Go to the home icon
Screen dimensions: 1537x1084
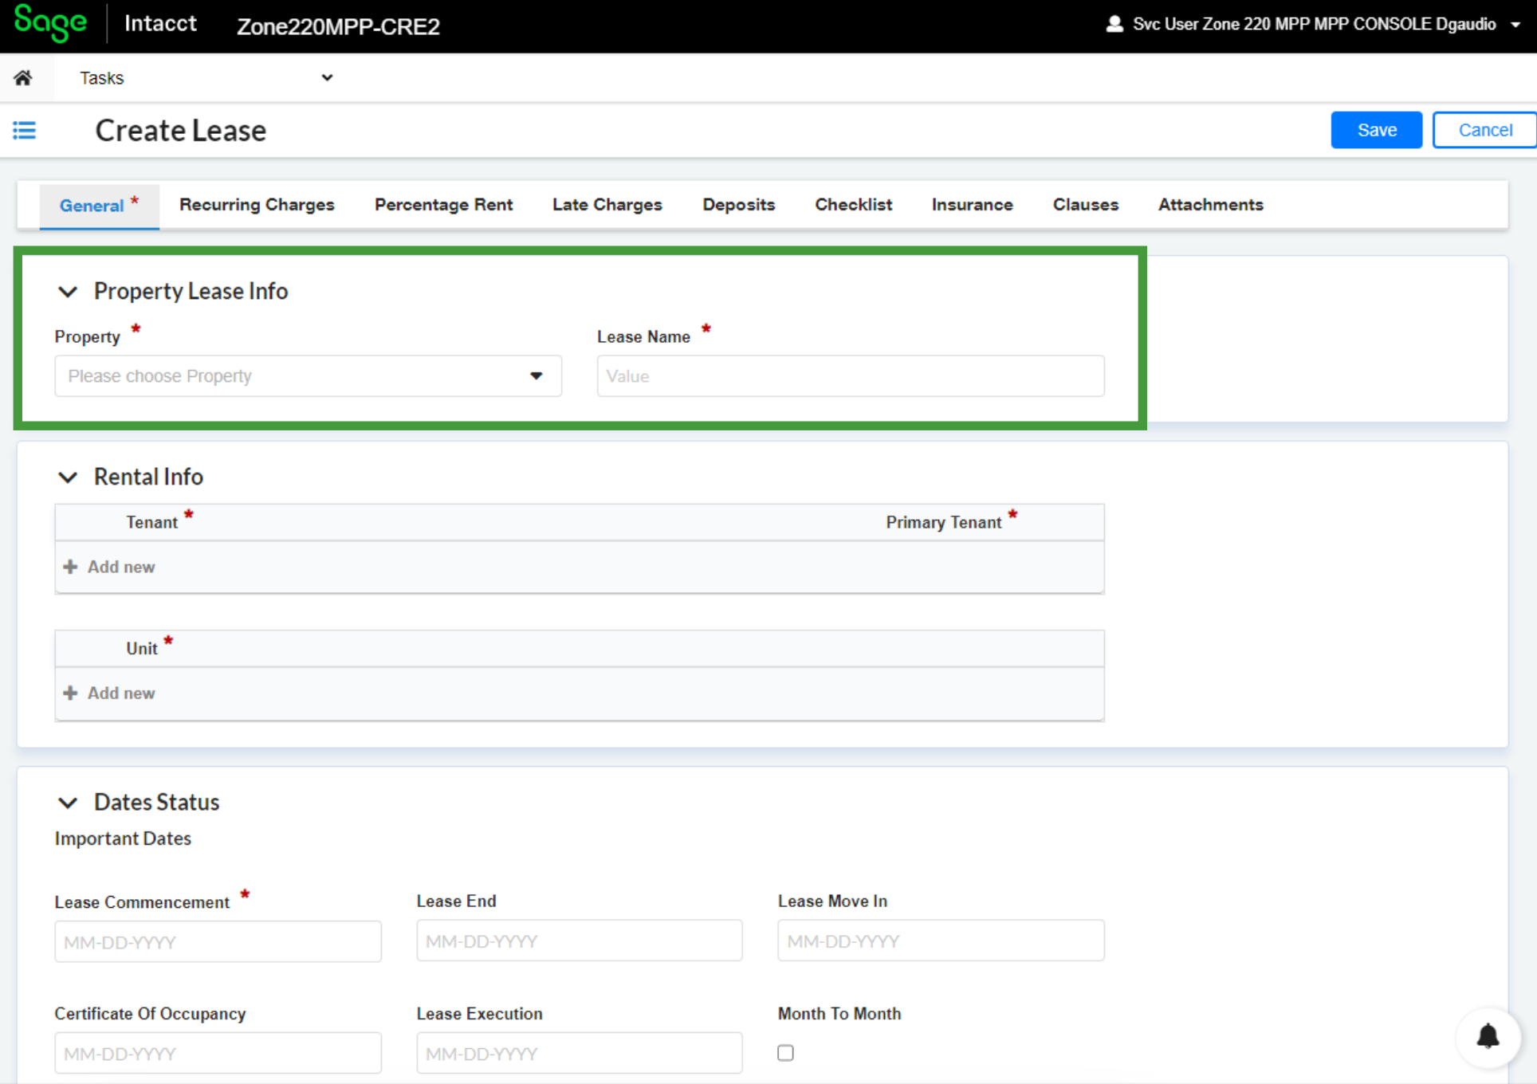[23, 77]
